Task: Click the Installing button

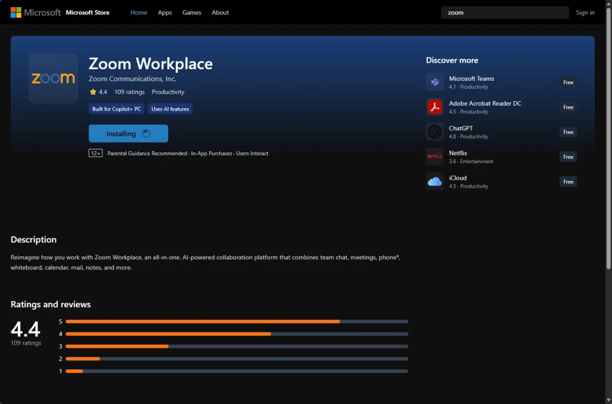Action: tap(128, 133)
